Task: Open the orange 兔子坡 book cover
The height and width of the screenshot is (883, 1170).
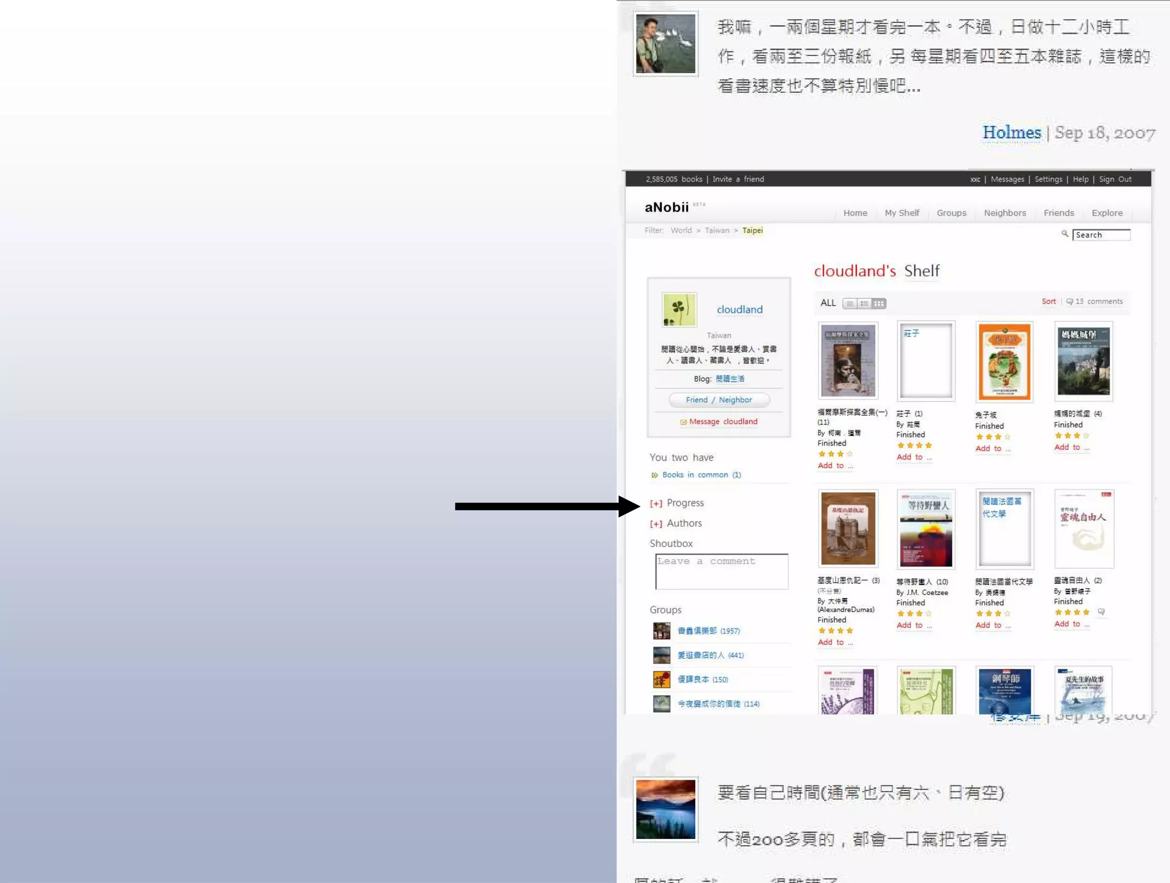Action: pyautogui.click(x=1004, y=362)
